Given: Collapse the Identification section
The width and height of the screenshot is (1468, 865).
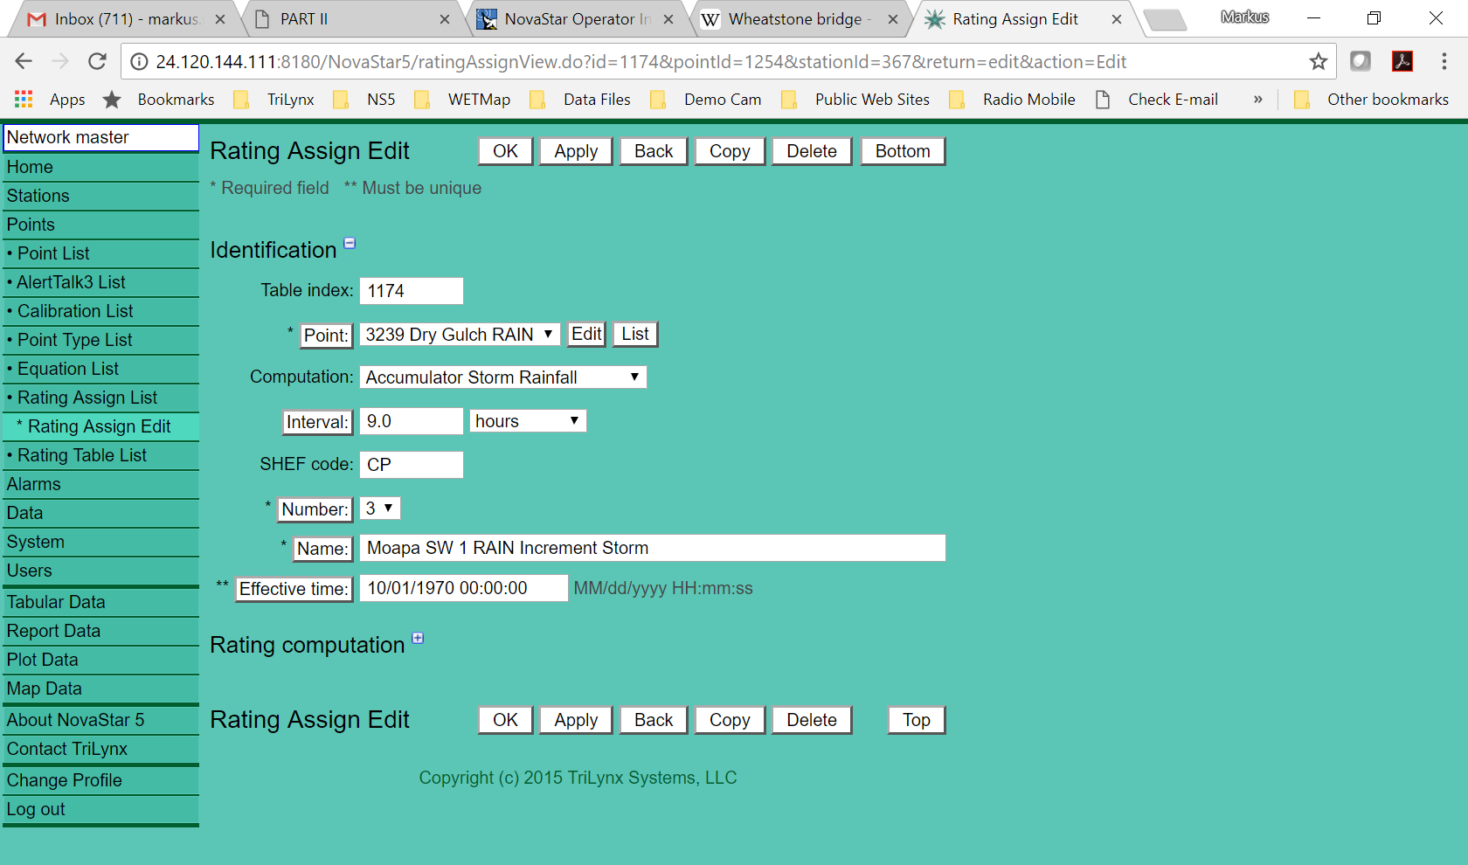Looking at the screenshot, I should (350, 244).
